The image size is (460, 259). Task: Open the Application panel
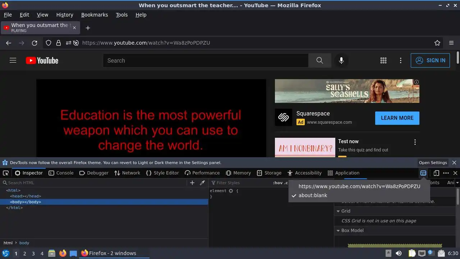click(344, 173)
